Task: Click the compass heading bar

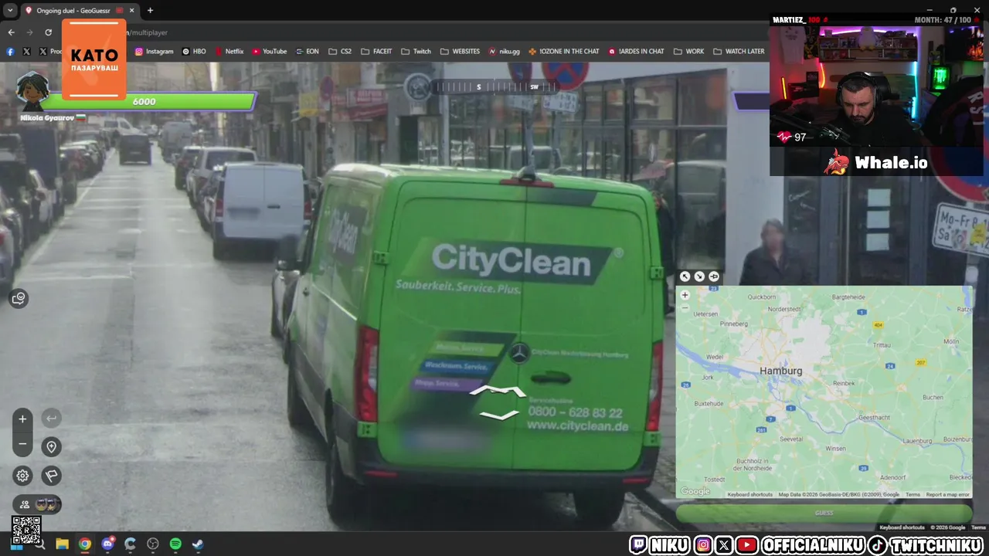Action: tap(494, 87)
